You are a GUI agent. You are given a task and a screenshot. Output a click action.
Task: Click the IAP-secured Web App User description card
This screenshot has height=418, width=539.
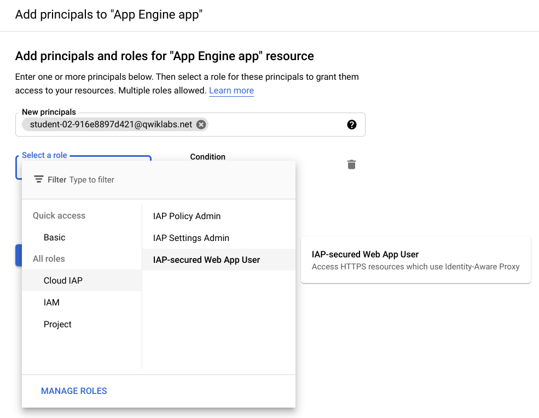click(415, 258)
